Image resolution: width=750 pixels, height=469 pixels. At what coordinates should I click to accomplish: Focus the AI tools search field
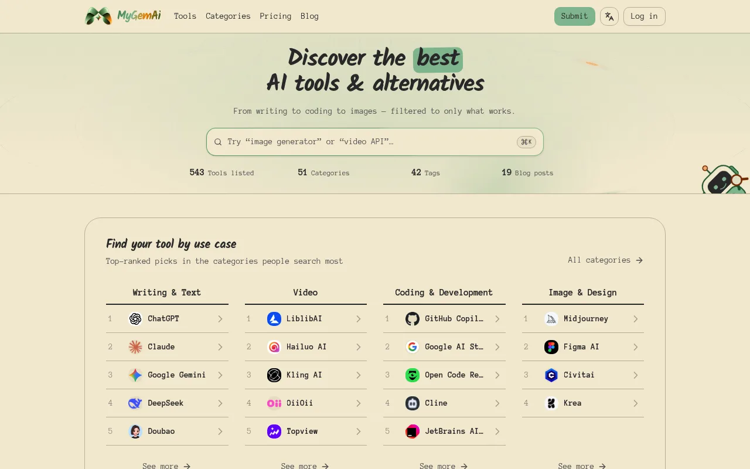pyautogui.click(x=375, y=142)
